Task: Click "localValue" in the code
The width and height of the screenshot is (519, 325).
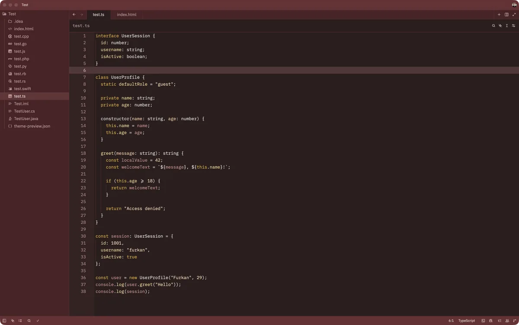Action: pos(135,160)
